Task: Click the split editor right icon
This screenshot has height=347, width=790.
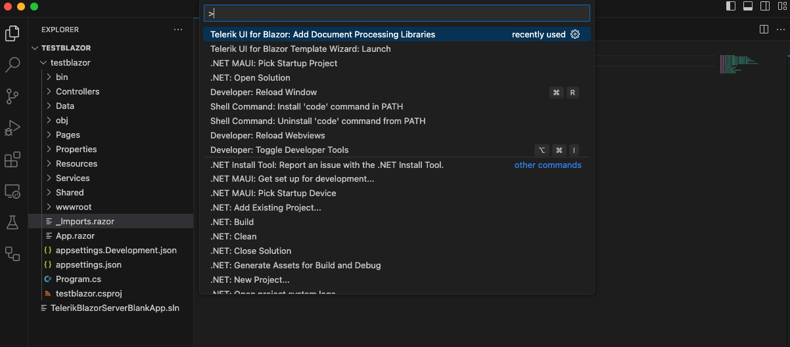Action: pos(764,30)
